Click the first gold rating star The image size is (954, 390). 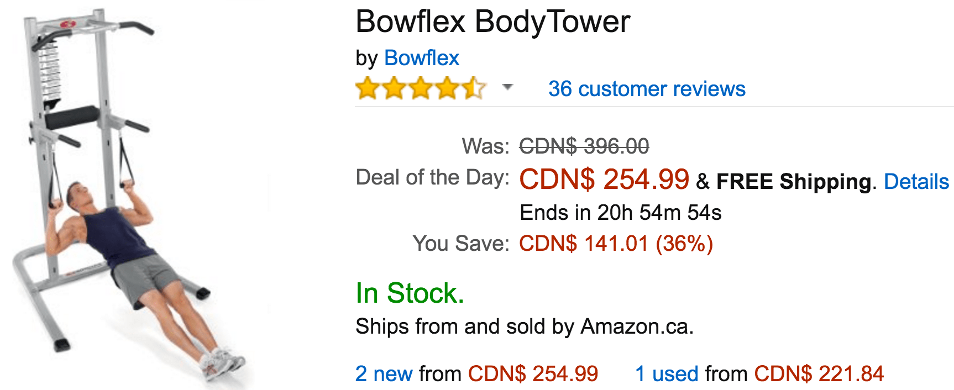(367, 88)
